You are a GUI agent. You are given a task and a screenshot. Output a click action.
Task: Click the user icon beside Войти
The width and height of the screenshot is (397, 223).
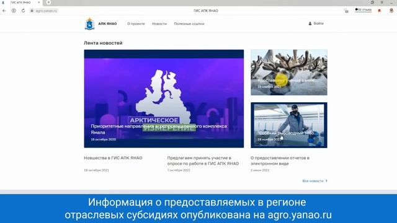click(x=310, y=24)
